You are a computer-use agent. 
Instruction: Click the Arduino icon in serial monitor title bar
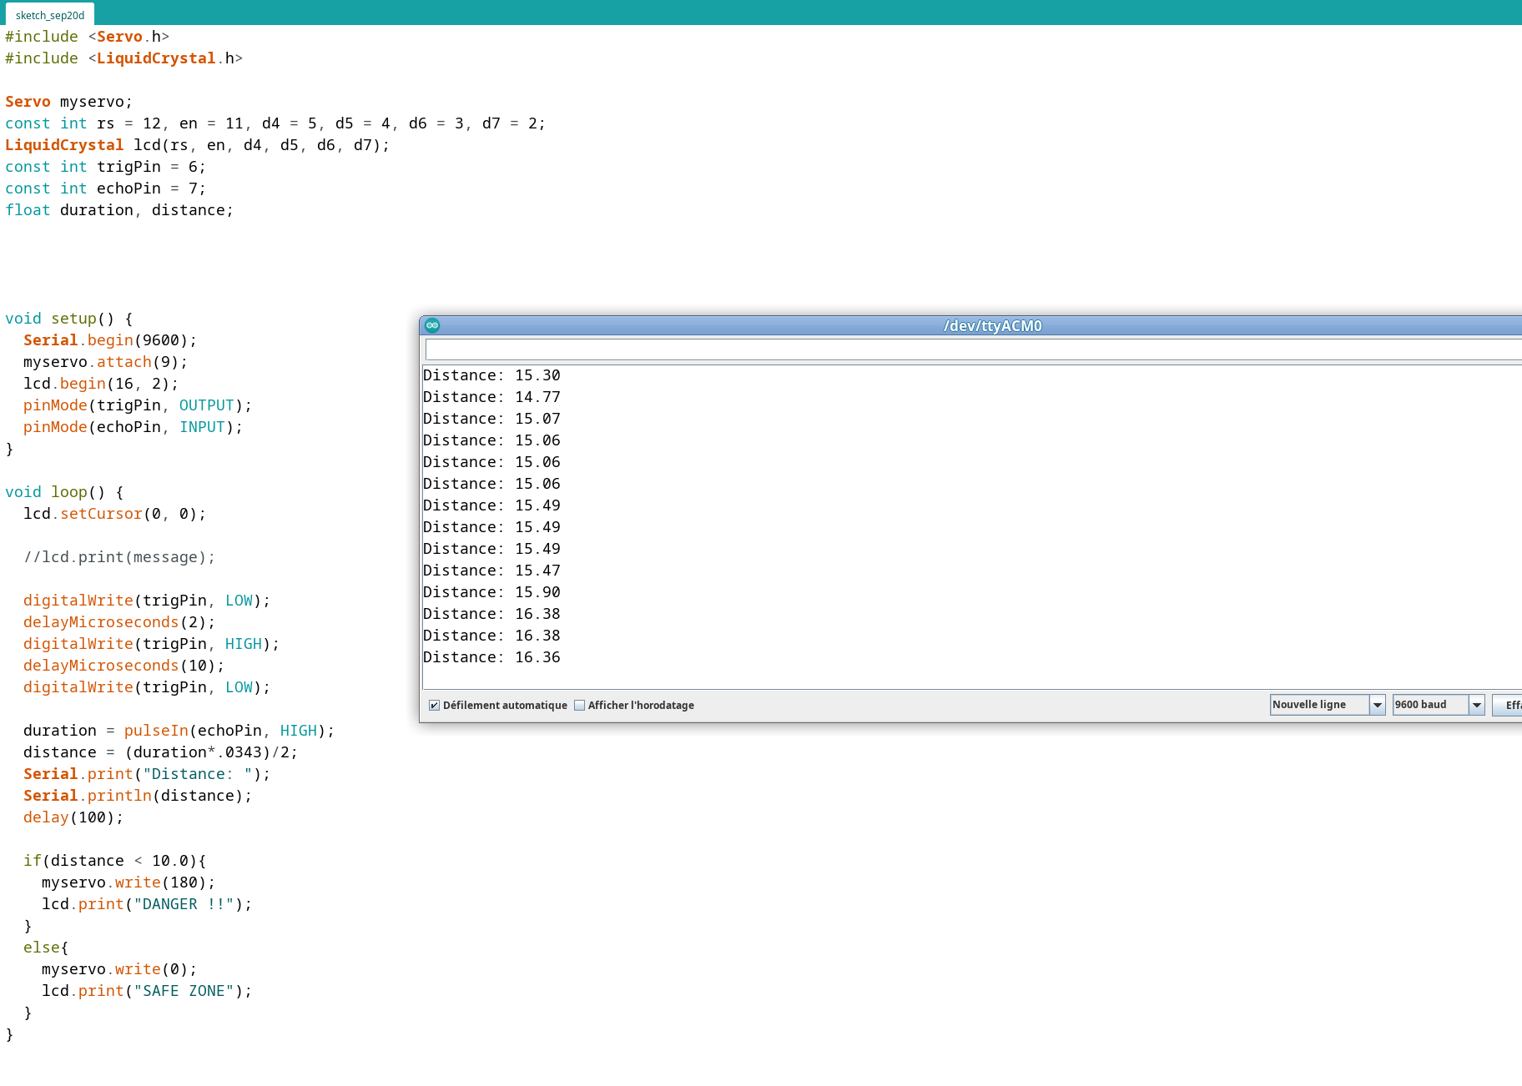pos(432,325)
